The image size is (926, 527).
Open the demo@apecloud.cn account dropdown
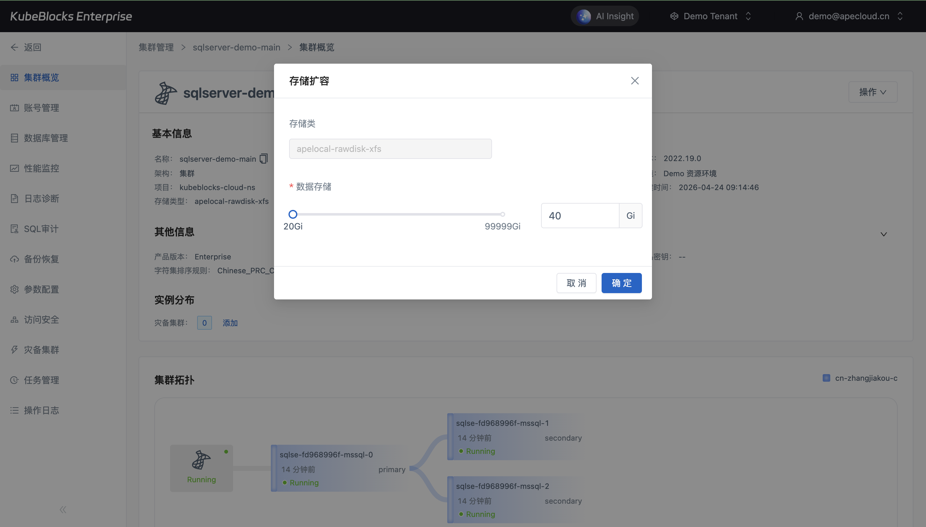(849, 16)
